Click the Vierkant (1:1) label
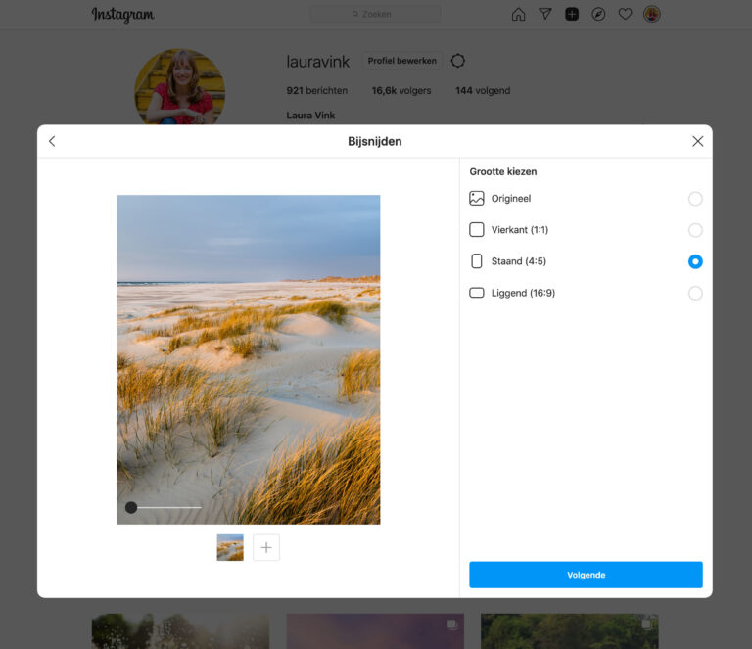The image size is (752, 649). (519, 230)
